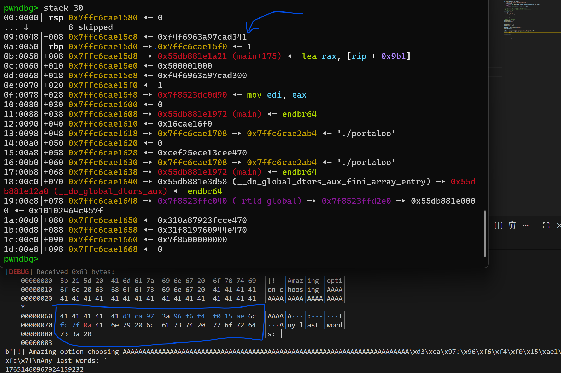Click the main+175 return address entry
This screenshot has width=561, height=373.
click(219, 56)
